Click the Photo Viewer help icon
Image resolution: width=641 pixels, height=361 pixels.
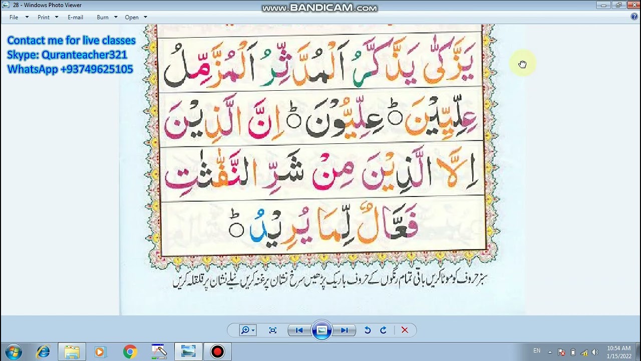pyautogui.click(x=634, y=17)
